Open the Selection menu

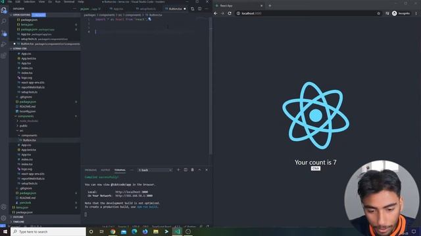coord(29,1)
